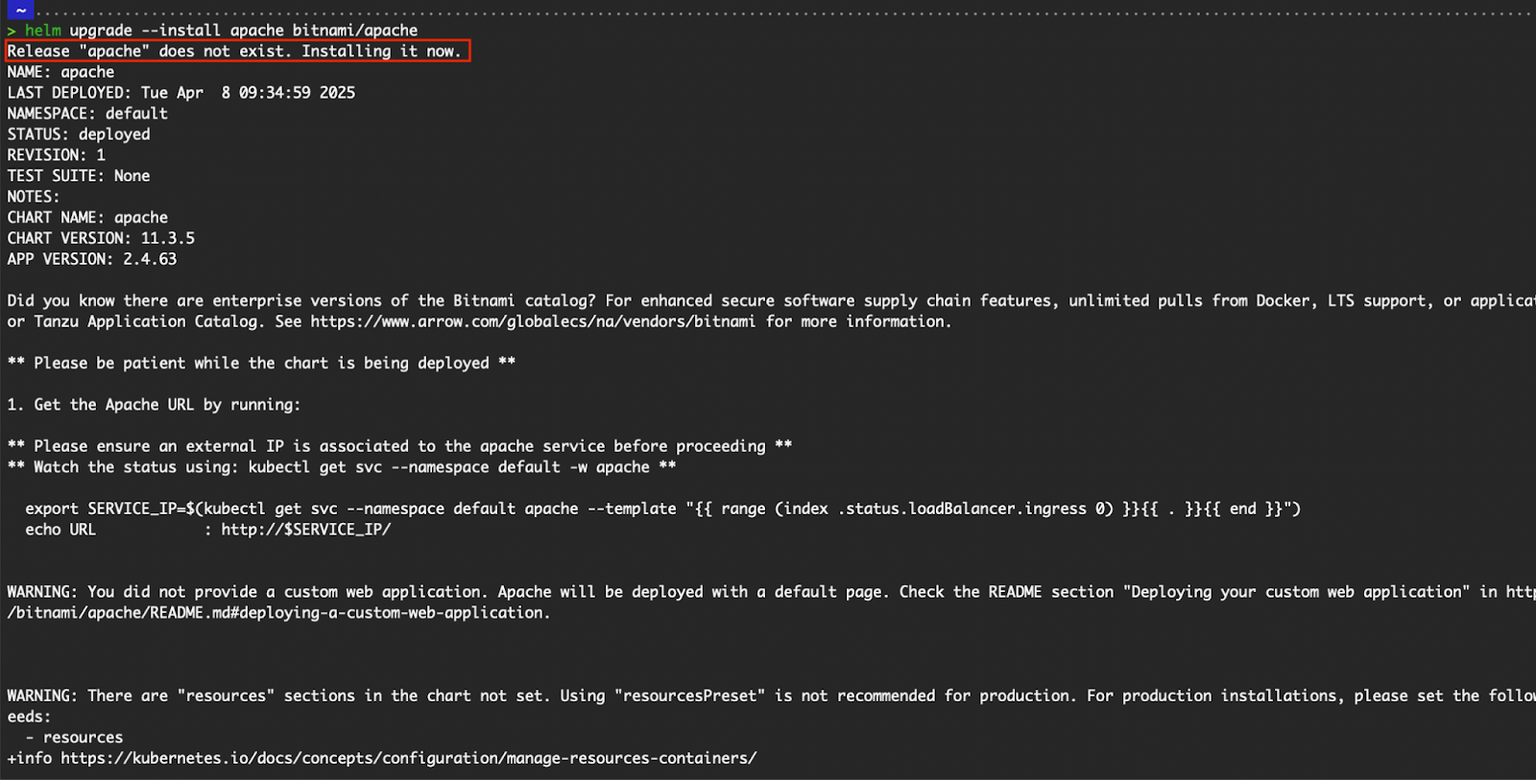Click the 'echo URL' http://$SERVICE_IP/ line
This screenshot has height=780, width=1536.
pyautogui.click(x=207, y=530)
